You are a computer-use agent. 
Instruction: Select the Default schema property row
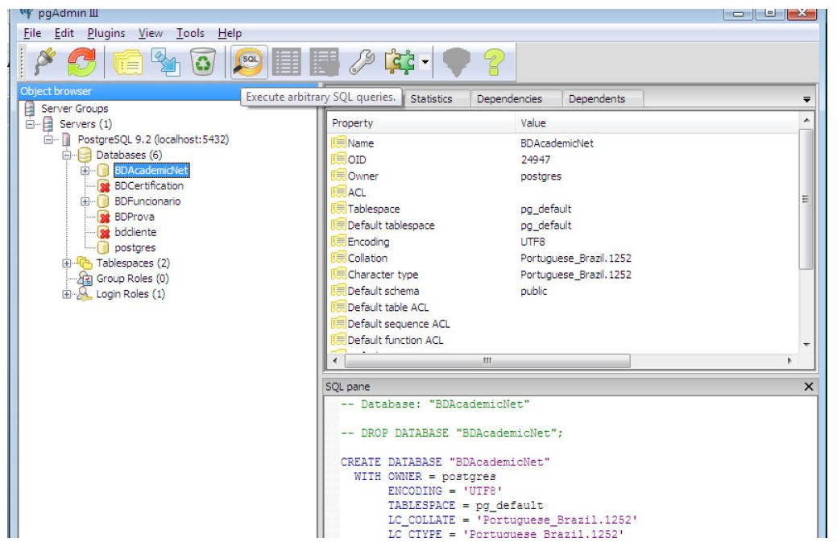point(564,291)
